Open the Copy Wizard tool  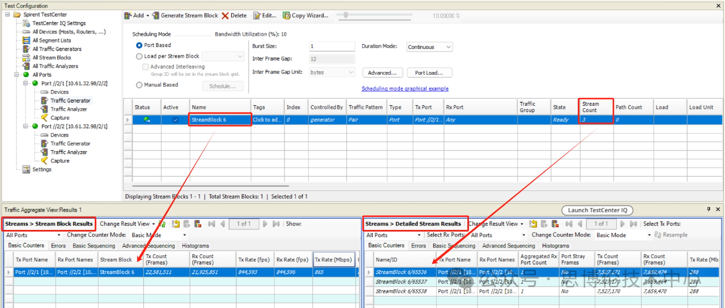point(287,15)
